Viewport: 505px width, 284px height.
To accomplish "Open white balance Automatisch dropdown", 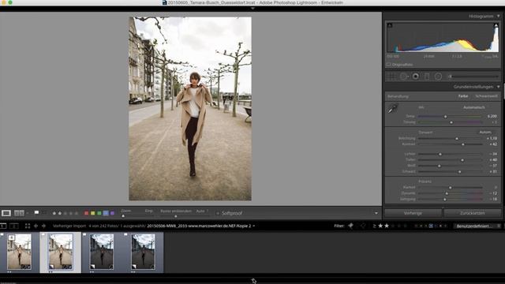I will [473, 107].
